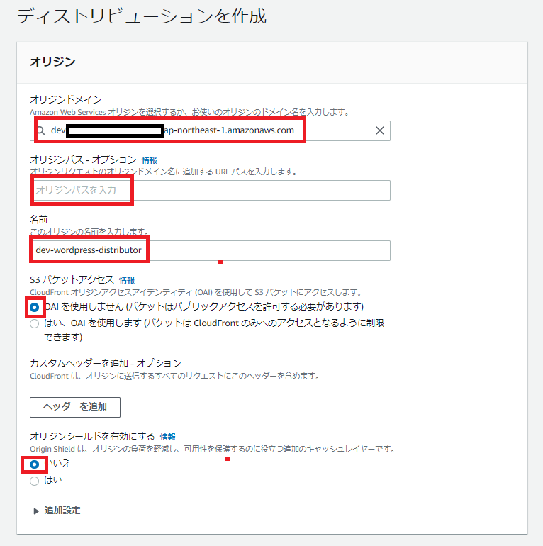Screen dimensions: 543x546
Task: Open the 情報 link beside オリジンパス
Action: coord(149,160)
